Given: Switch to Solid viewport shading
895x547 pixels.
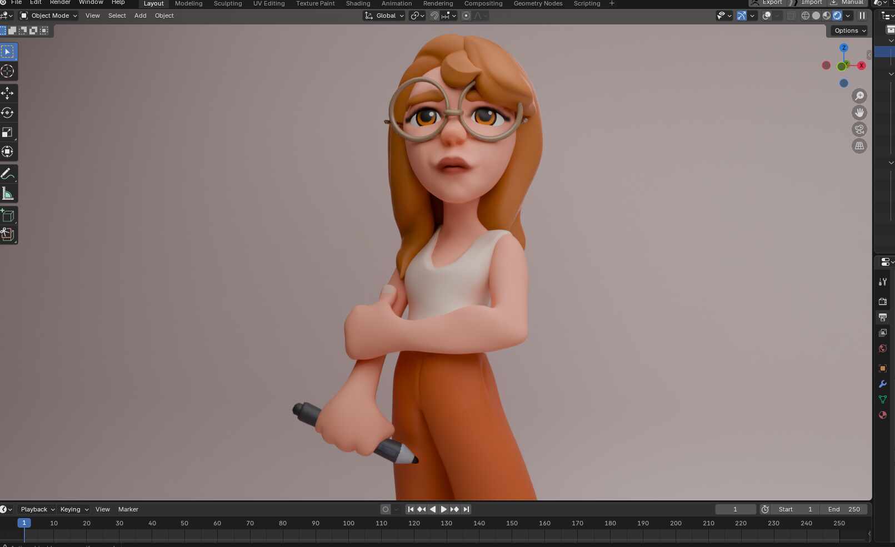Looking at the screenshot, I should [816, 16].
